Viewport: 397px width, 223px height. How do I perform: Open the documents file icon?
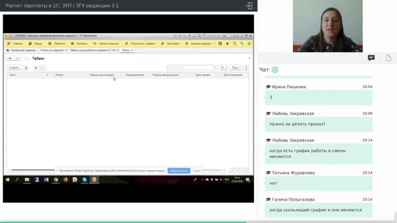(388, 58)
